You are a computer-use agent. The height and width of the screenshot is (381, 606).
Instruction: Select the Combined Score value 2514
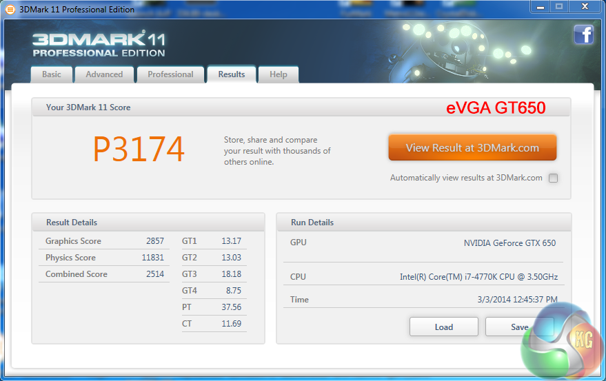click(x=155, y=274)
